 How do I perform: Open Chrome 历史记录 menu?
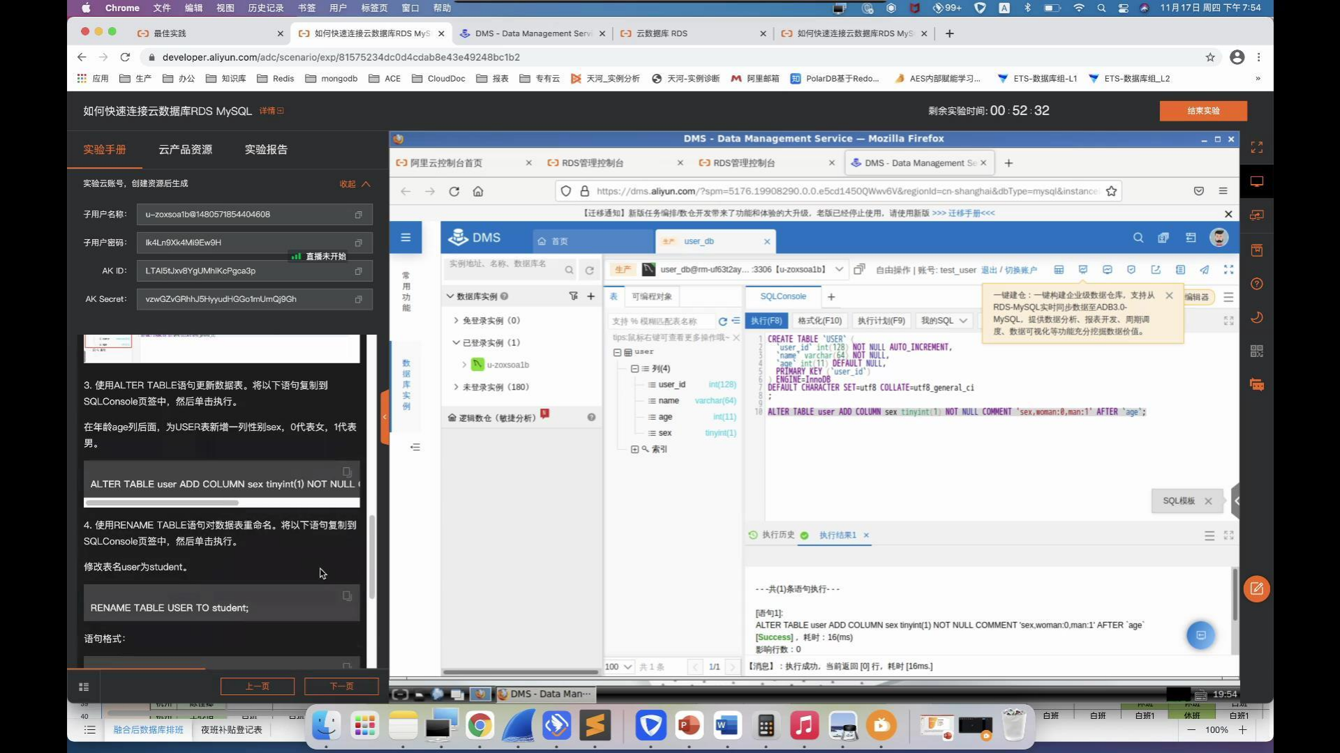click(x=265, y=8)
